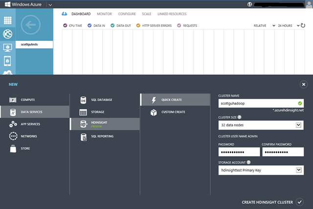Click the Password input field

(x=239, y=152)
